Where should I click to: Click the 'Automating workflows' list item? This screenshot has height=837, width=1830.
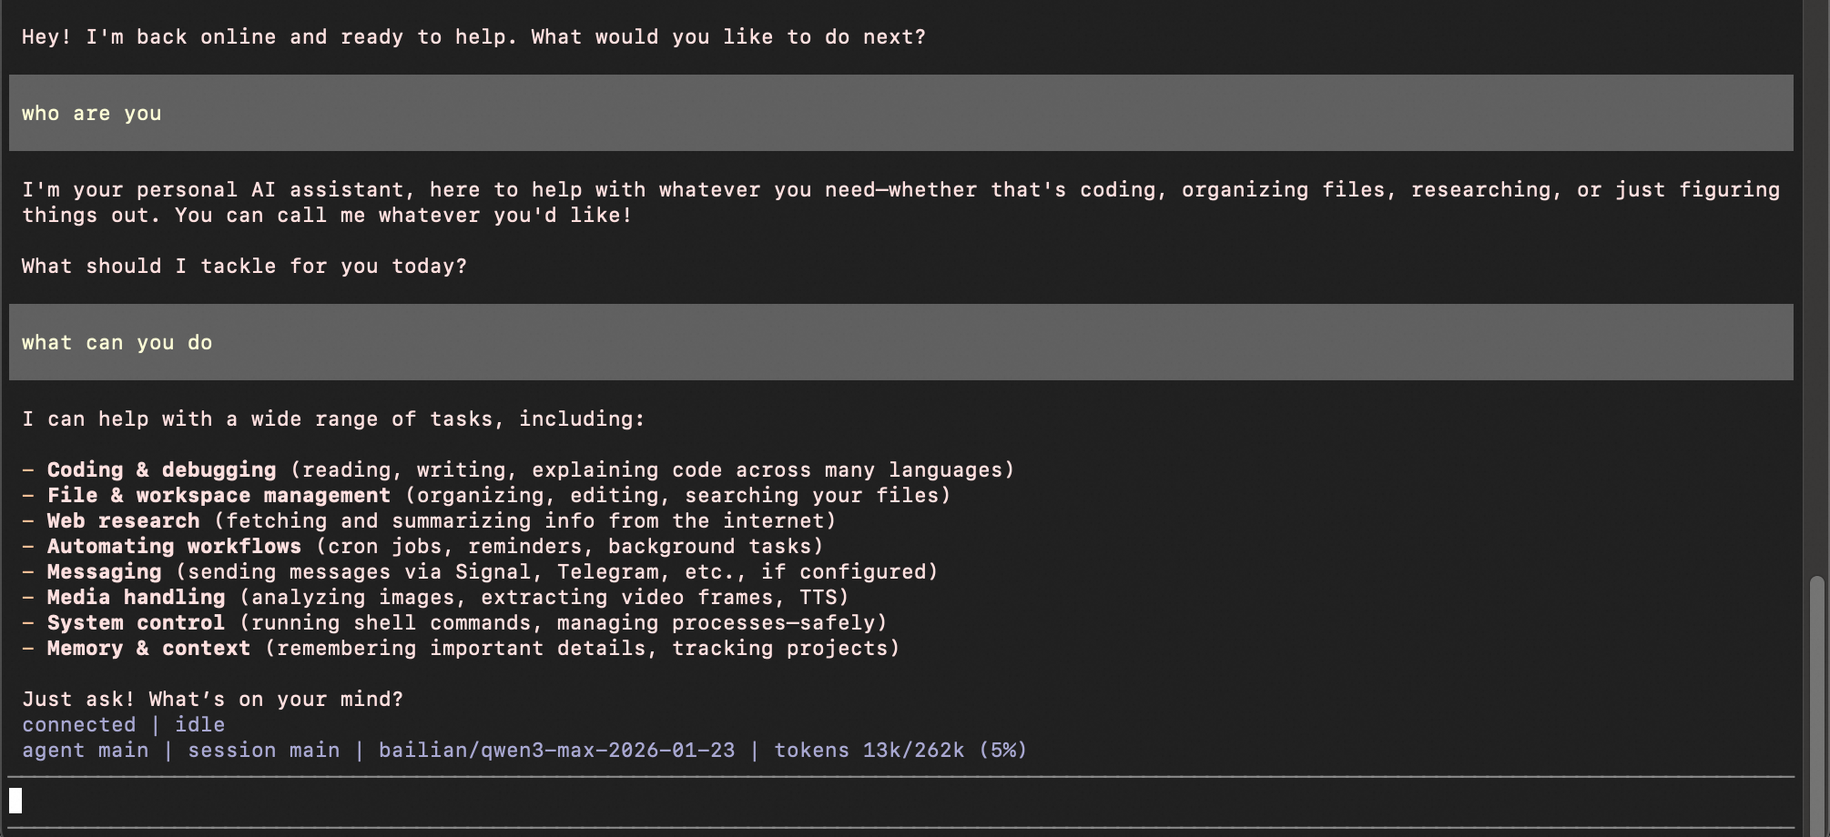[174, 547]
